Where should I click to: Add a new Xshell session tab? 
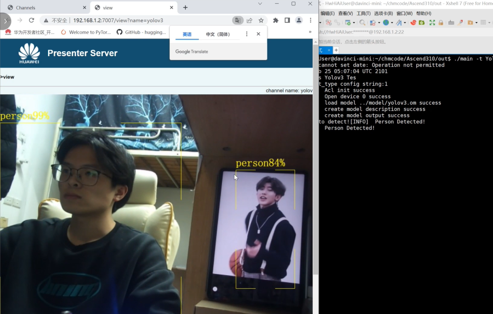336,50
